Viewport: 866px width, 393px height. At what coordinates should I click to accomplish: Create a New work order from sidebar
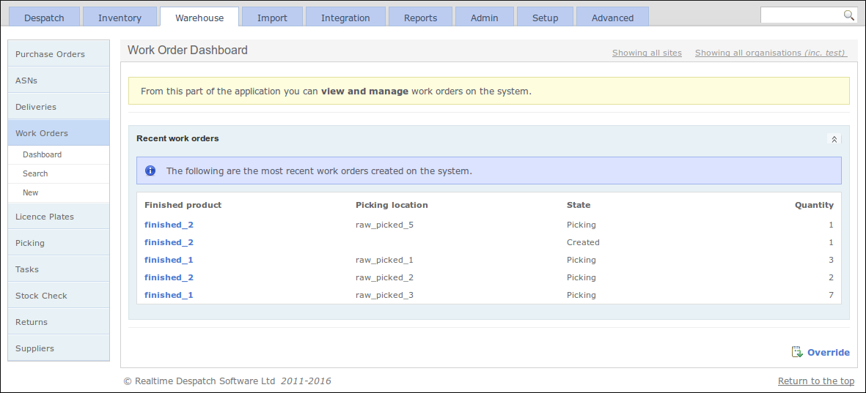coord(59,193)
